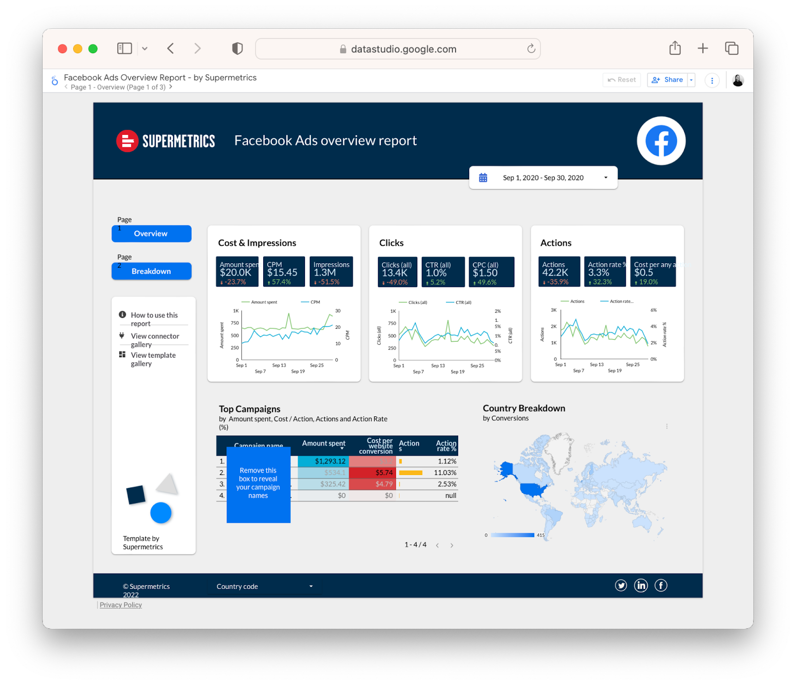Toggle the Safari sidebar
This screenshot has height=685, width=796.
click(124, 48)
